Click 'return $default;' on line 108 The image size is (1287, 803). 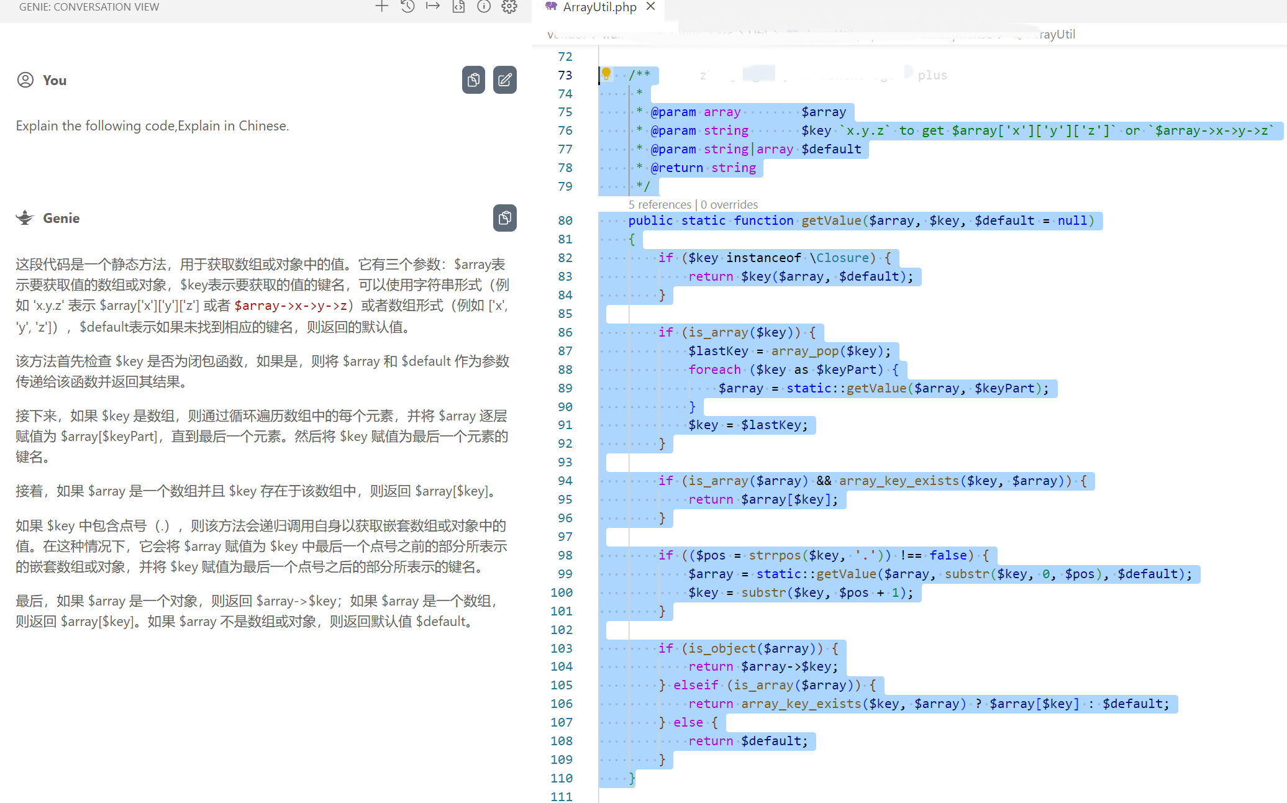(x=748, y=741)
